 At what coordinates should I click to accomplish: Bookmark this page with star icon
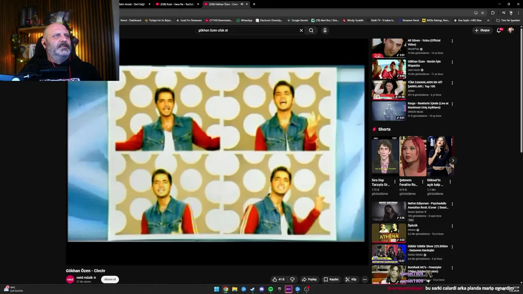click(483, 13)
